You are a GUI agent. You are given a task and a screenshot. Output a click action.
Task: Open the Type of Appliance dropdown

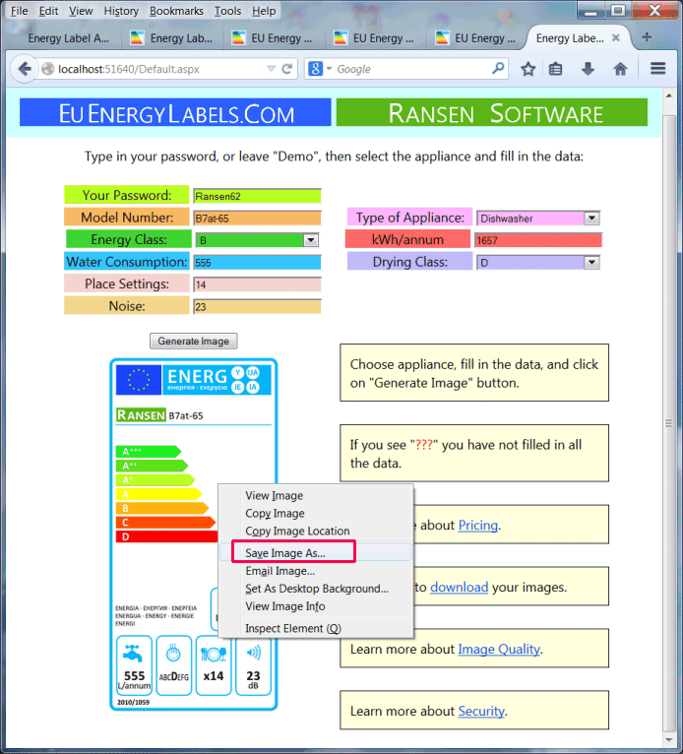(591, 219)
